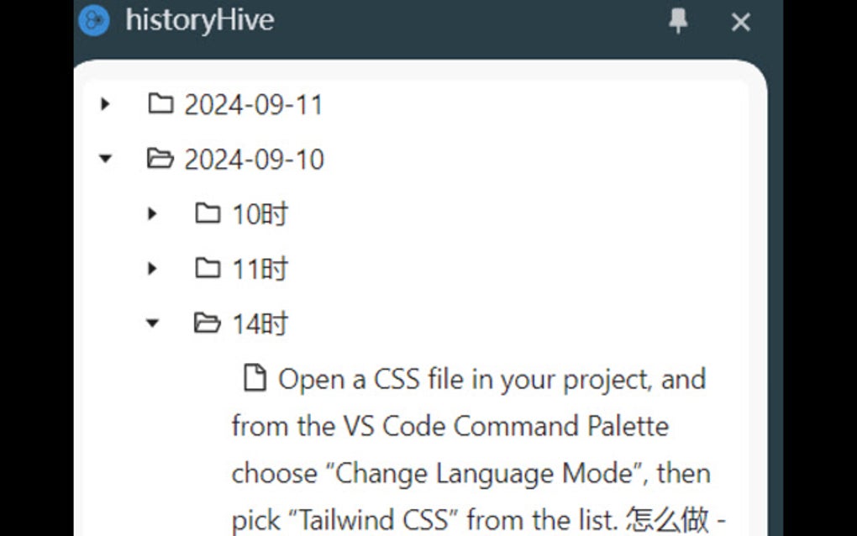Click the document icon on the CSS history entry
The width and height of the screenshot is (857, 536).
pos(256,378)
